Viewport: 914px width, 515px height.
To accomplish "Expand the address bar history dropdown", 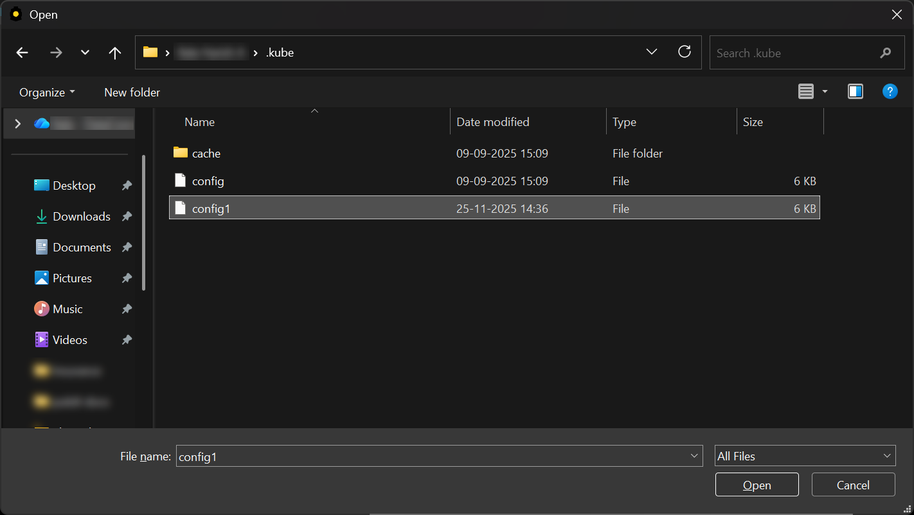I will click(651, 52).
